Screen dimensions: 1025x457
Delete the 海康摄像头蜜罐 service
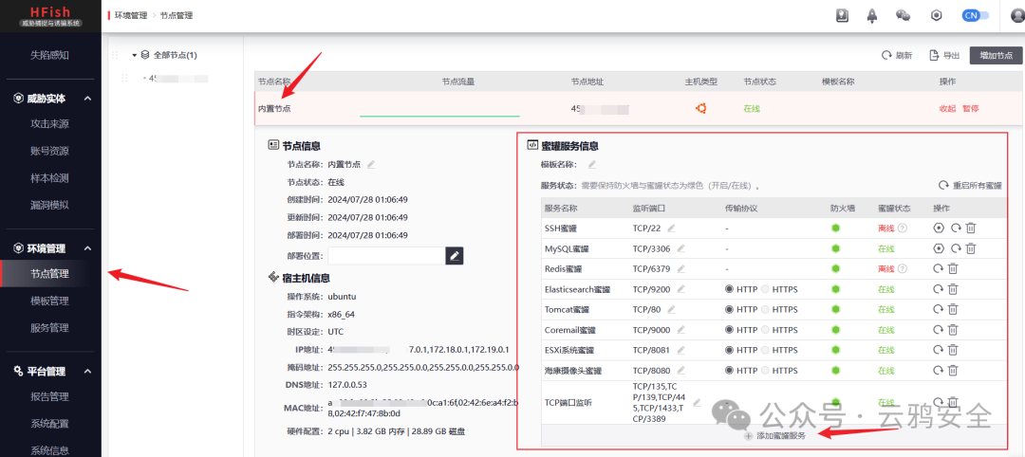coord(953,370)
